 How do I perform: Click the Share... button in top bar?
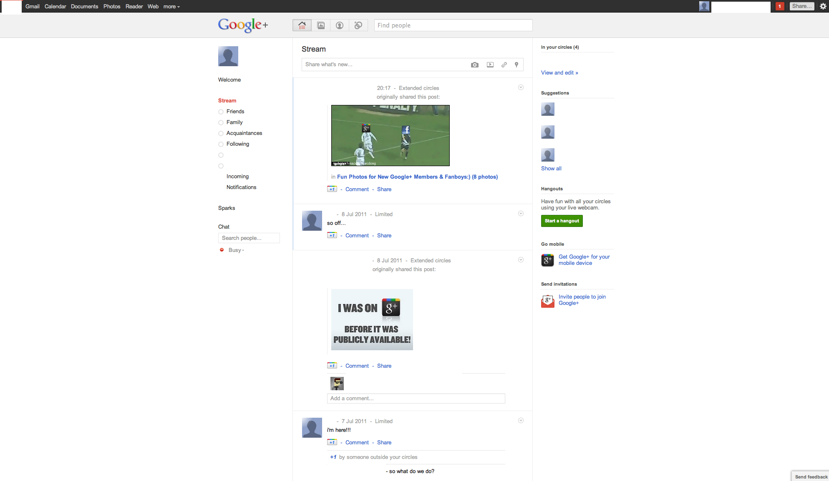point(802,6)
